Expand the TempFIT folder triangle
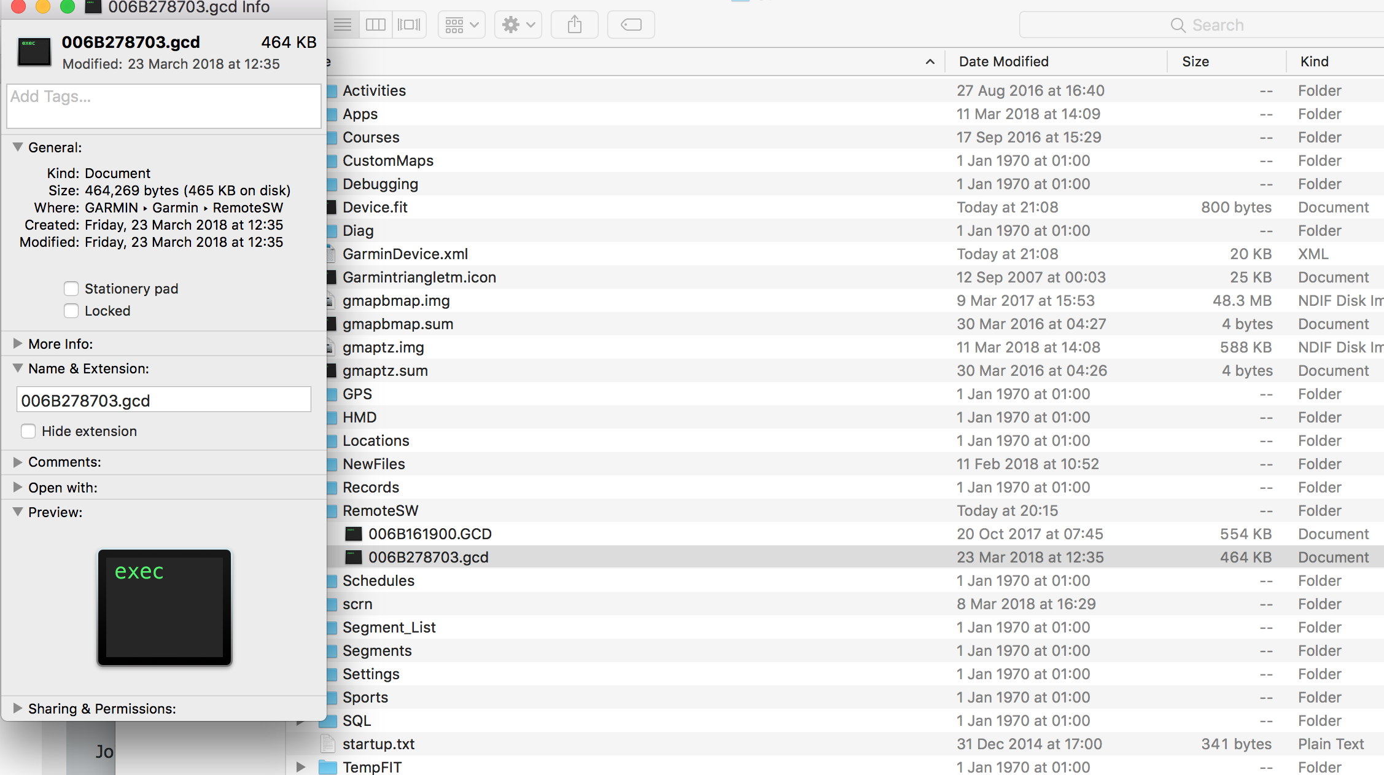1384x775 pixels. click(x=300, y=767)
